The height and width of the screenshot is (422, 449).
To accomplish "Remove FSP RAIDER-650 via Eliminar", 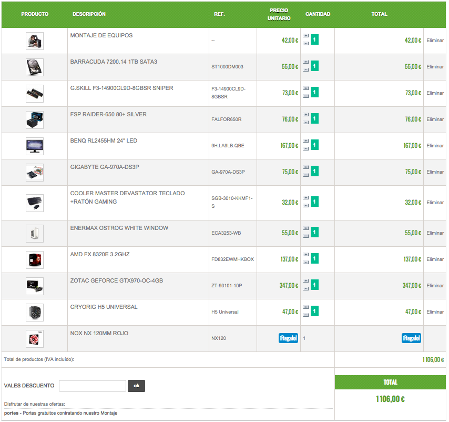I will click(x=435, y=119).
